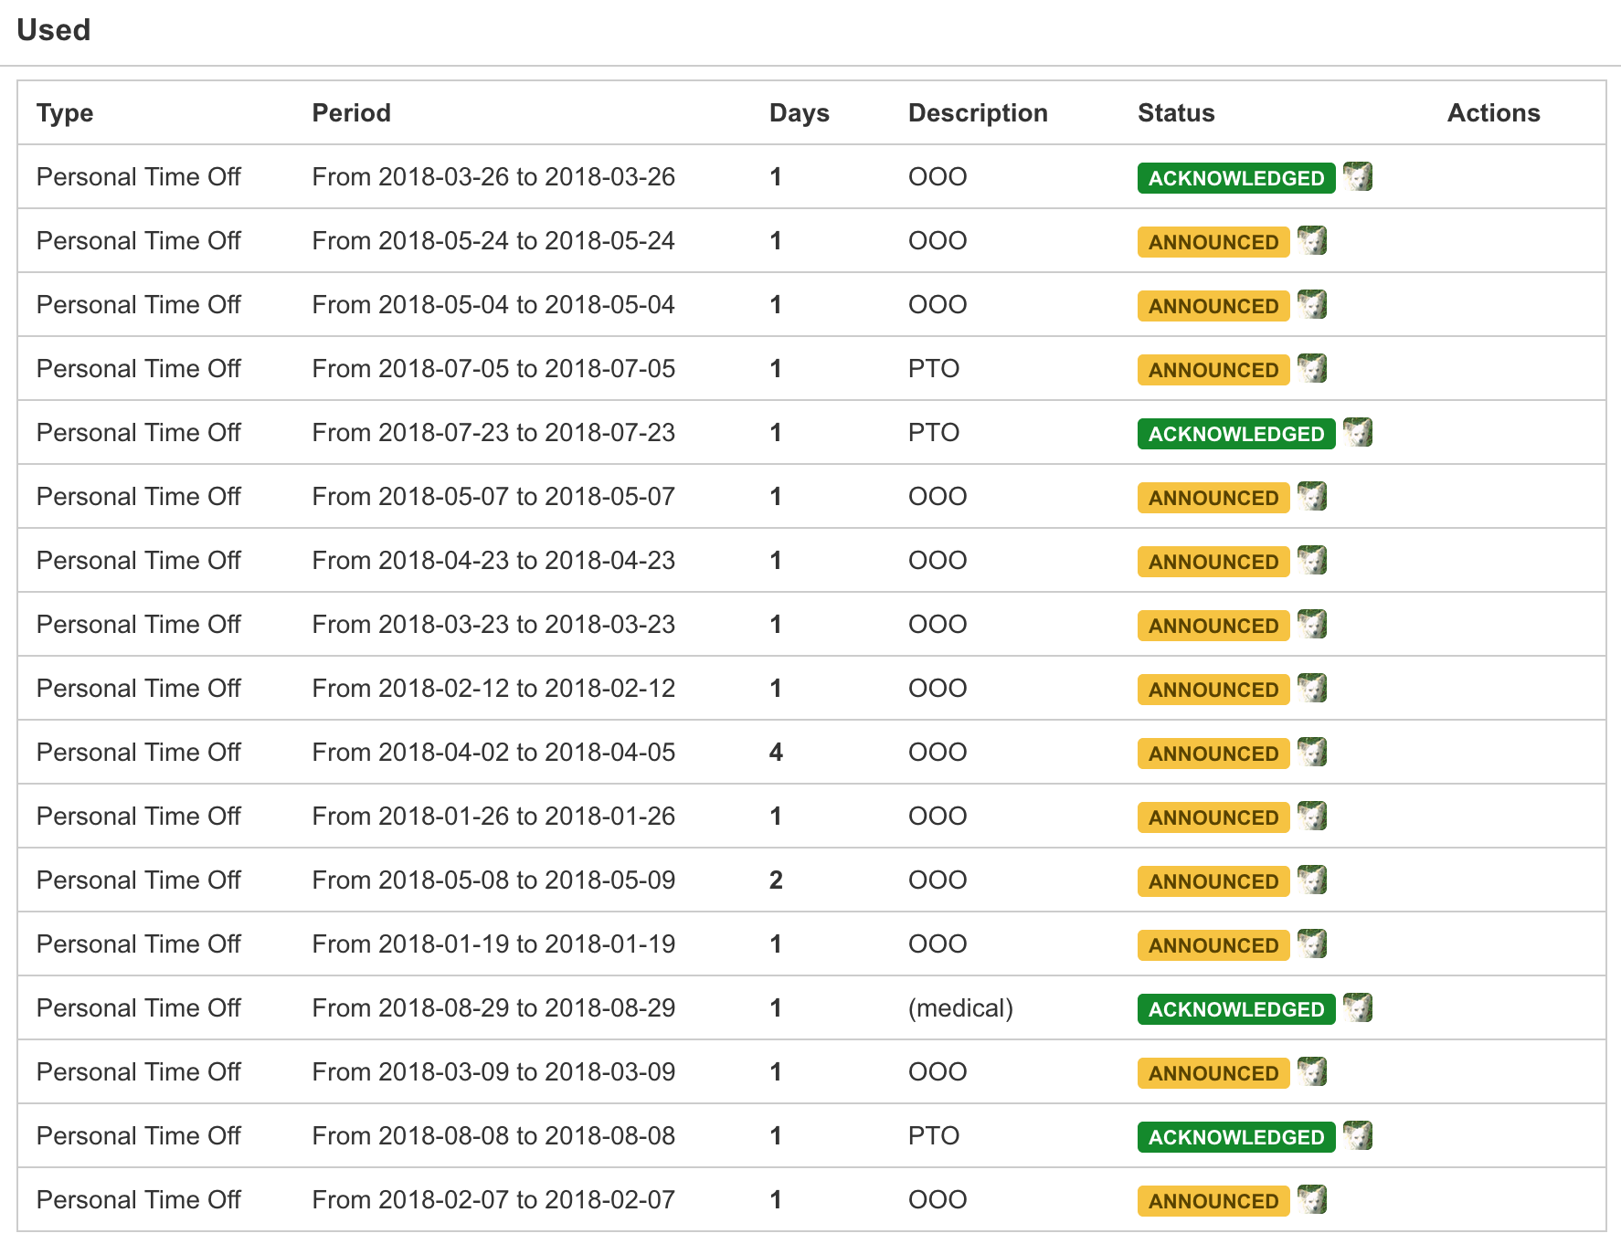This screenshot has height=1244, width=1621.
Task: Click the ACKNOWLEDGED badge for 2018-07-23
Action: [1236, 434]
